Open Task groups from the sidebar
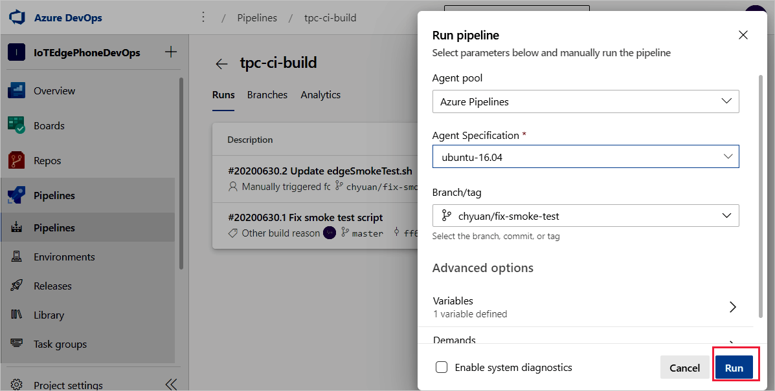 coord(60,344)
